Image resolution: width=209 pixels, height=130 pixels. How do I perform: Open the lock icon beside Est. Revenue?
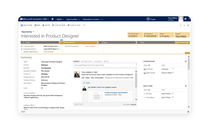click(145, 36)
